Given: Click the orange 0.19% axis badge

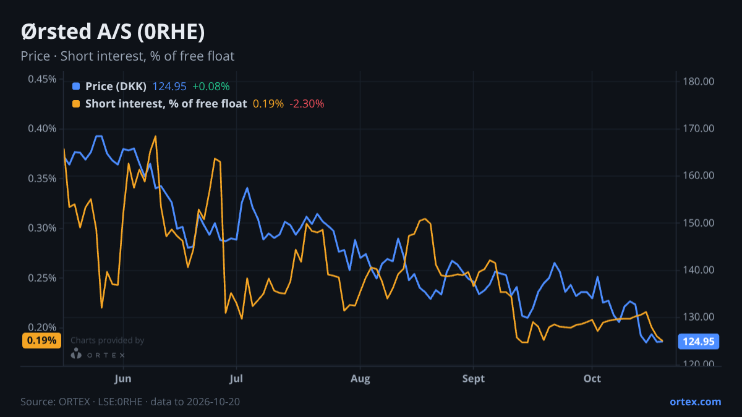Looking at the screenshot, I should coord(41,340).
